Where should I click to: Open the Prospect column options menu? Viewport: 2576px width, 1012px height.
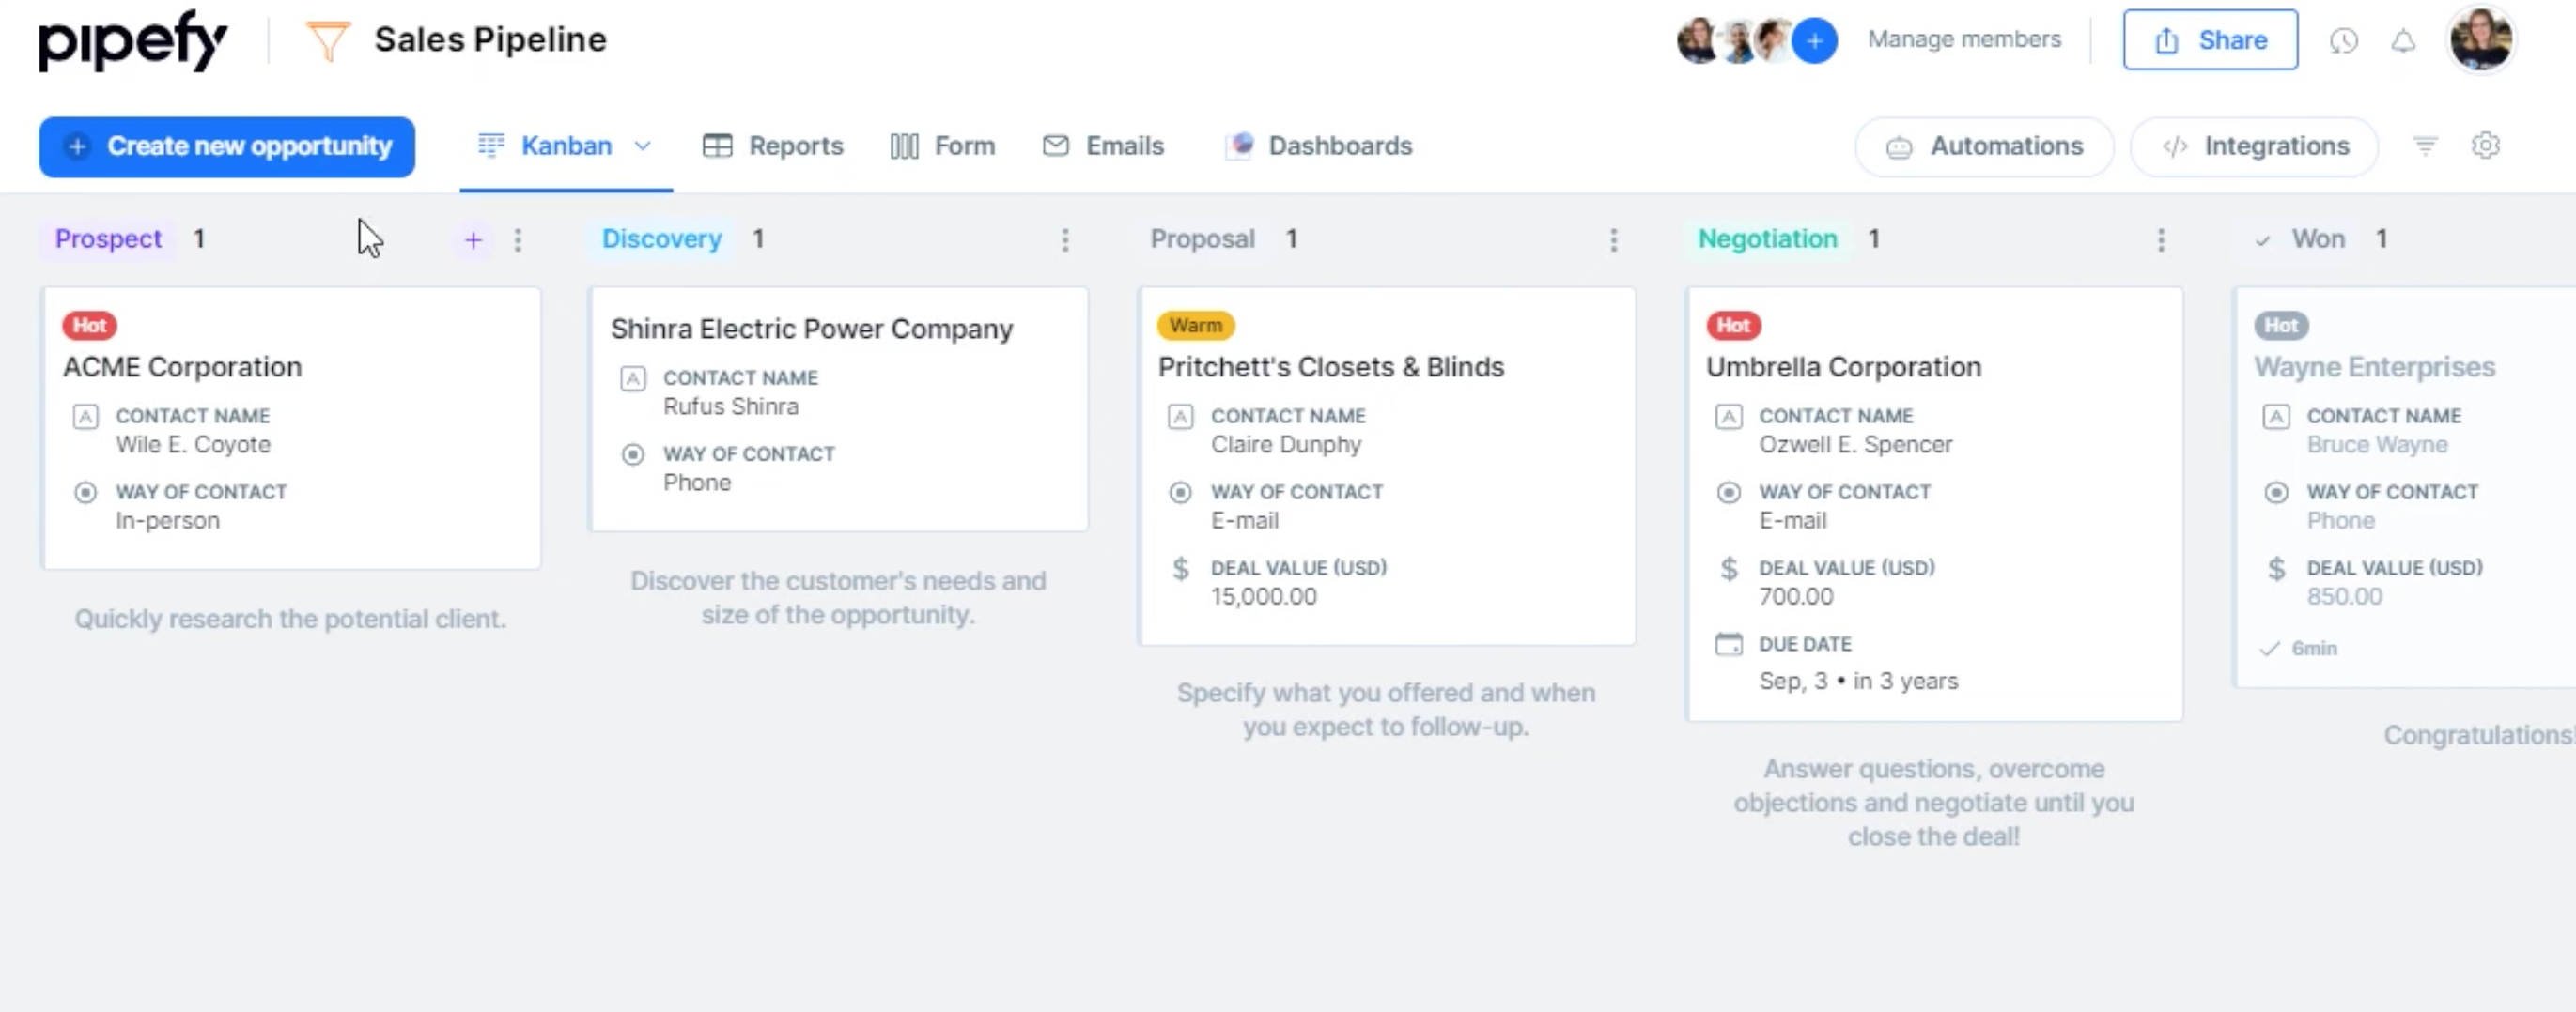517,239
